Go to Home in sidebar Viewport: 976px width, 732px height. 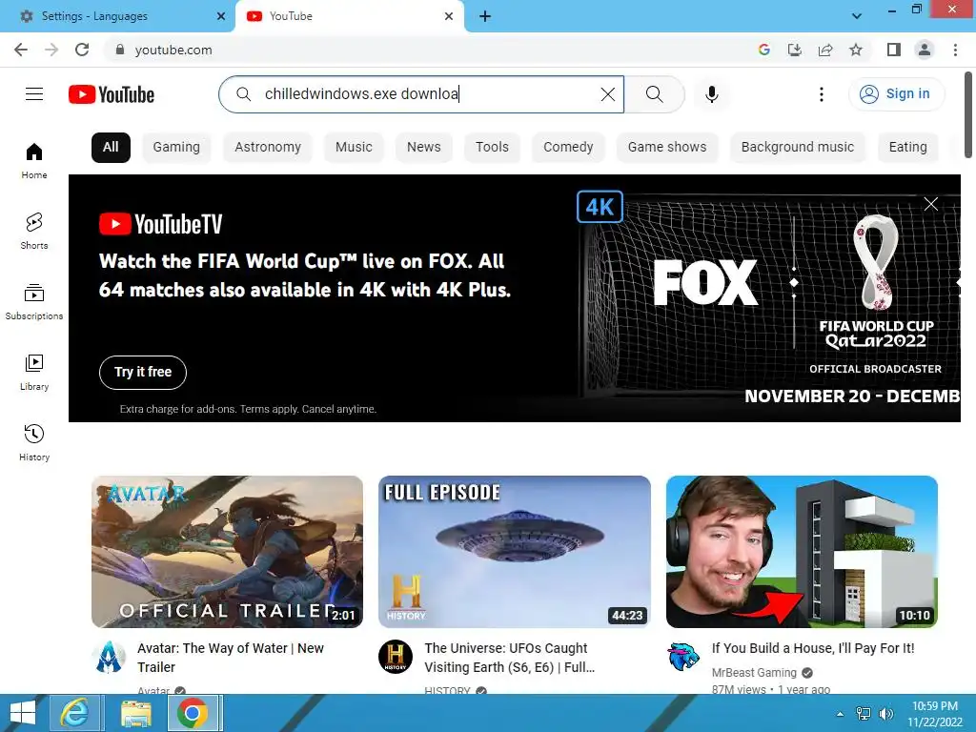pos(34,160)
